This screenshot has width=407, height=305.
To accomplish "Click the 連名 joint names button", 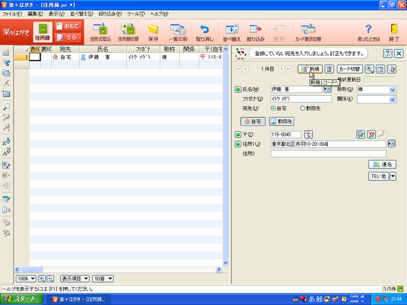I will tap(382, 164).
